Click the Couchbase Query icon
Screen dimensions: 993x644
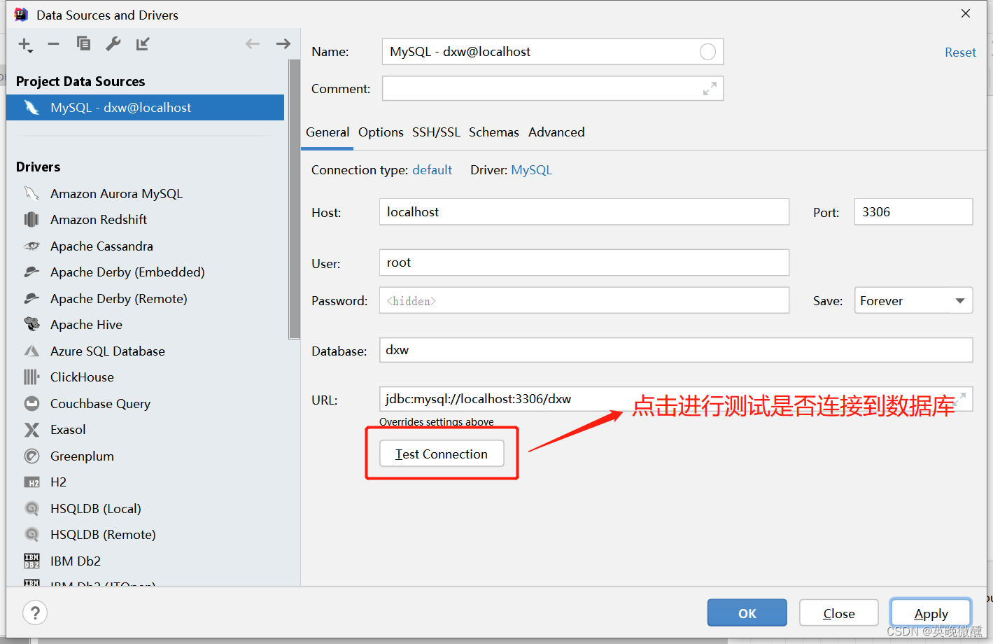tap(31, 403)
